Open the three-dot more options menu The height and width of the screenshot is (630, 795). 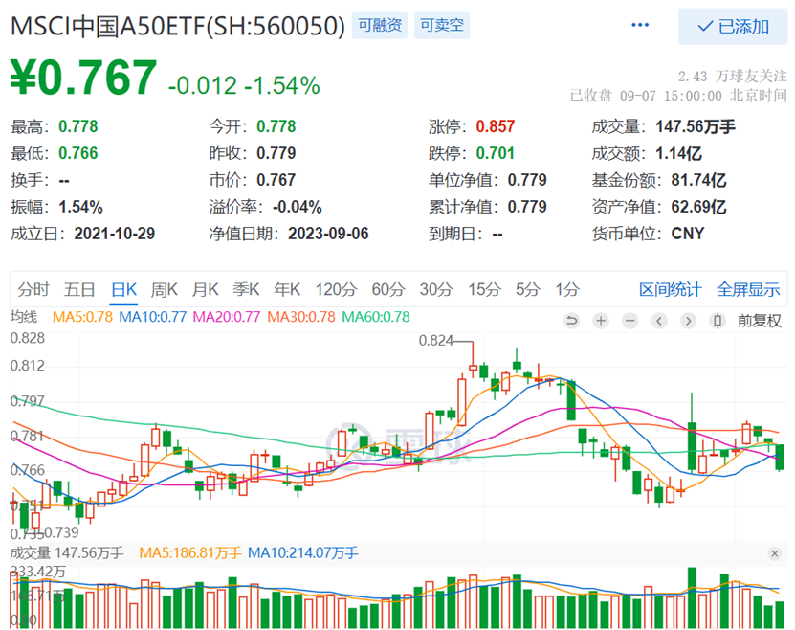pyautogui.click(x=640, y=25)
